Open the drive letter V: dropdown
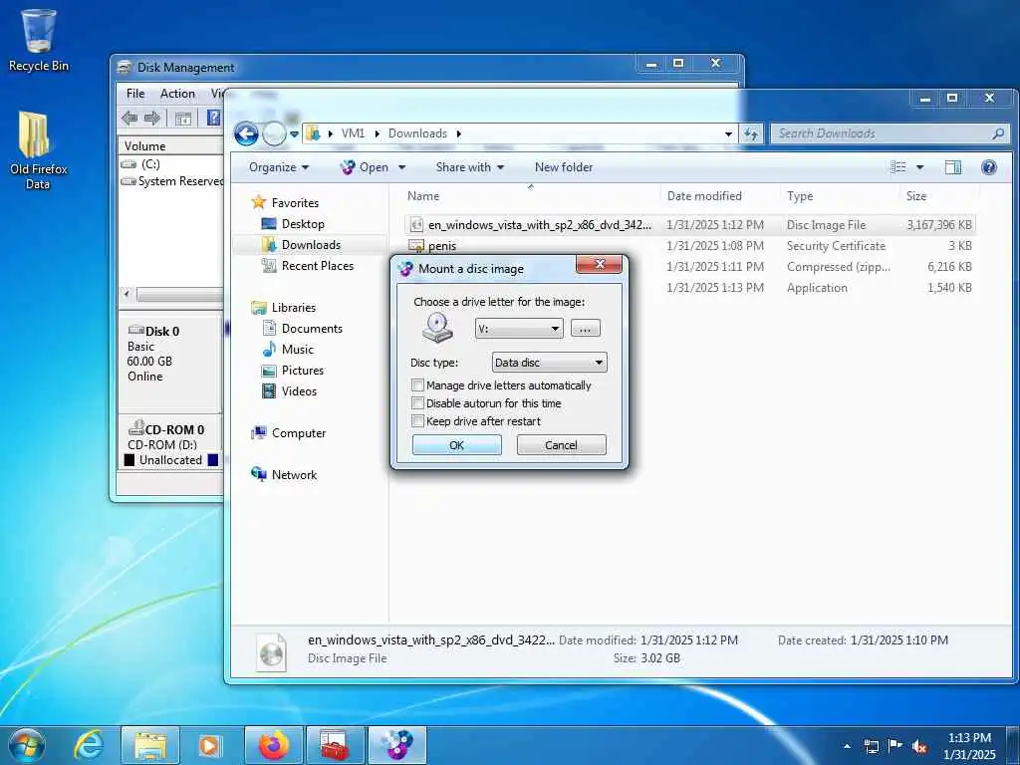Image resolution: width=1020 pixels, height=765 pixels. [519, 329]
